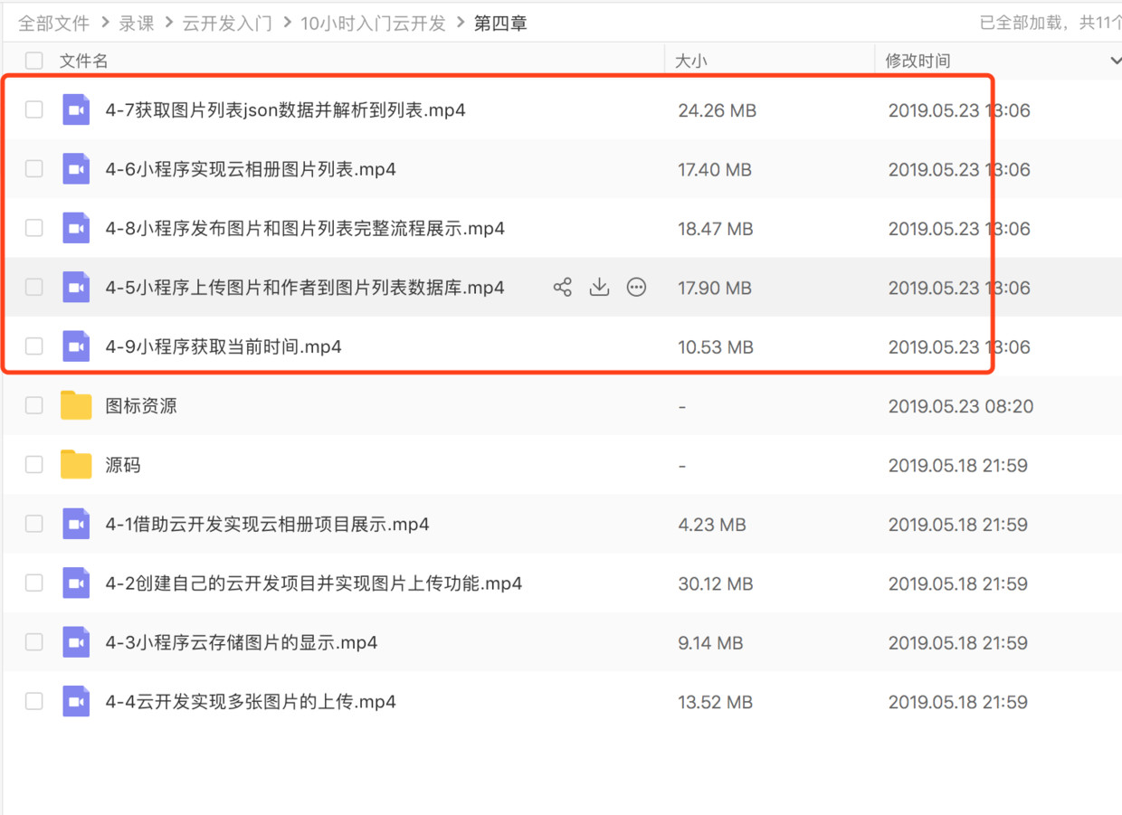Click the 24.26 MB size value

718,110
